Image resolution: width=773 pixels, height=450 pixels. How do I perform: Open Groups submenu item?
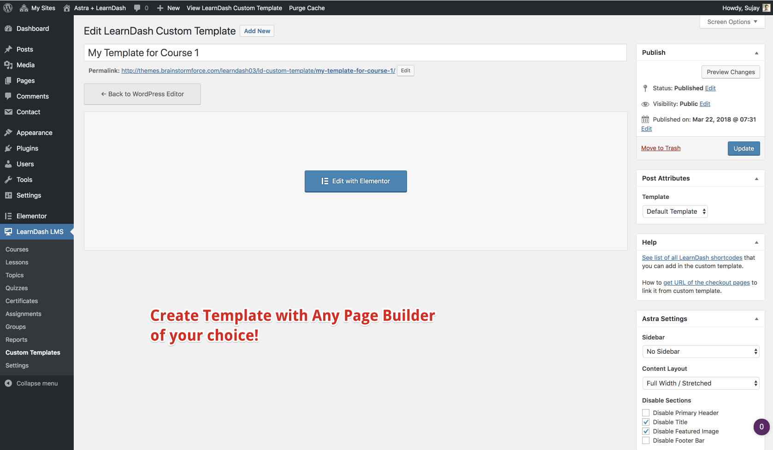click(x=16, y=327)
